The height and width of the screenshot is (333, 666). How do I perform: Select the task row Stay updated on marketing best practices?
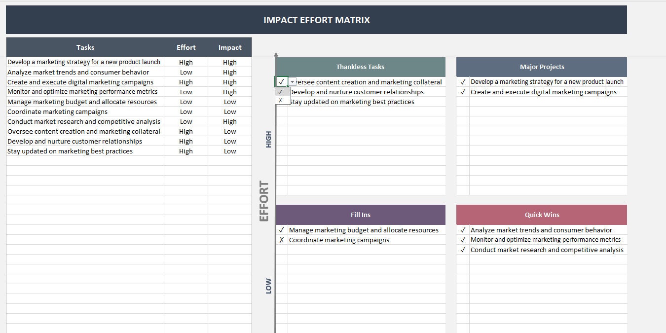(x=69, y=151)
